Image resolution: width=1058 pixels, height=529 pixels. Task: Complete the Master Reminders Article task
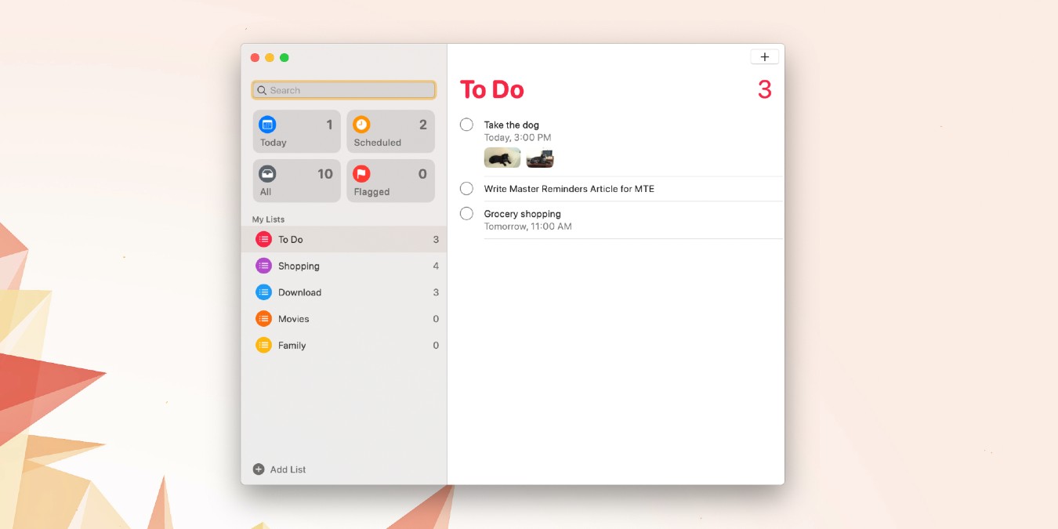(x=466, y=188)
